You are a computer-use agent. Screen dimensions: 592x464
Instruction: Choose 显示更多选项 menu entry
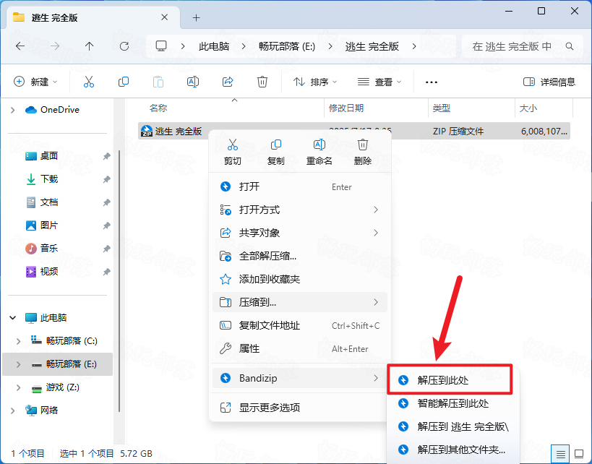[x=300, y=408]
